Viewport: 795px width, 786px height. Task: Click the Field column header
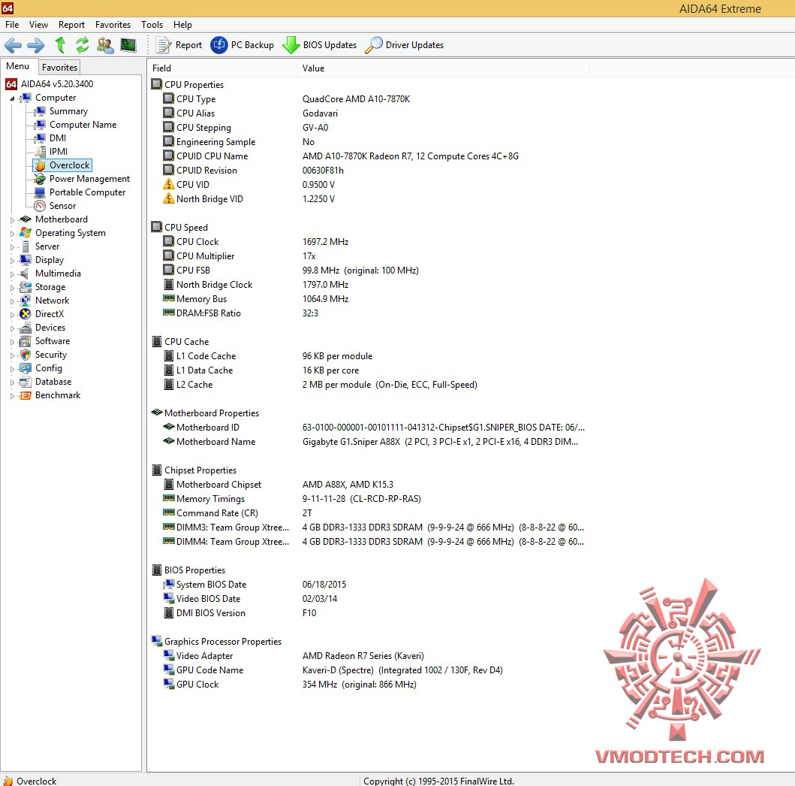point(222,68)
